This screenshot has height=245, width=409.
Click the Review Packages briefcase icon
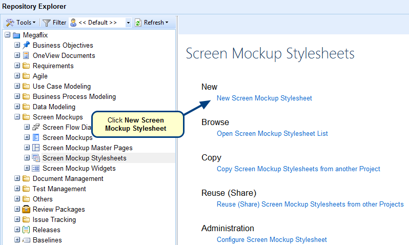pos(26,209)
